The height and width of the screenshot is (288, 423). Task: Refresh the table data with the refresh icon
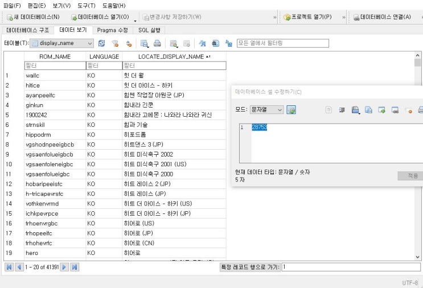coord(101,43)
